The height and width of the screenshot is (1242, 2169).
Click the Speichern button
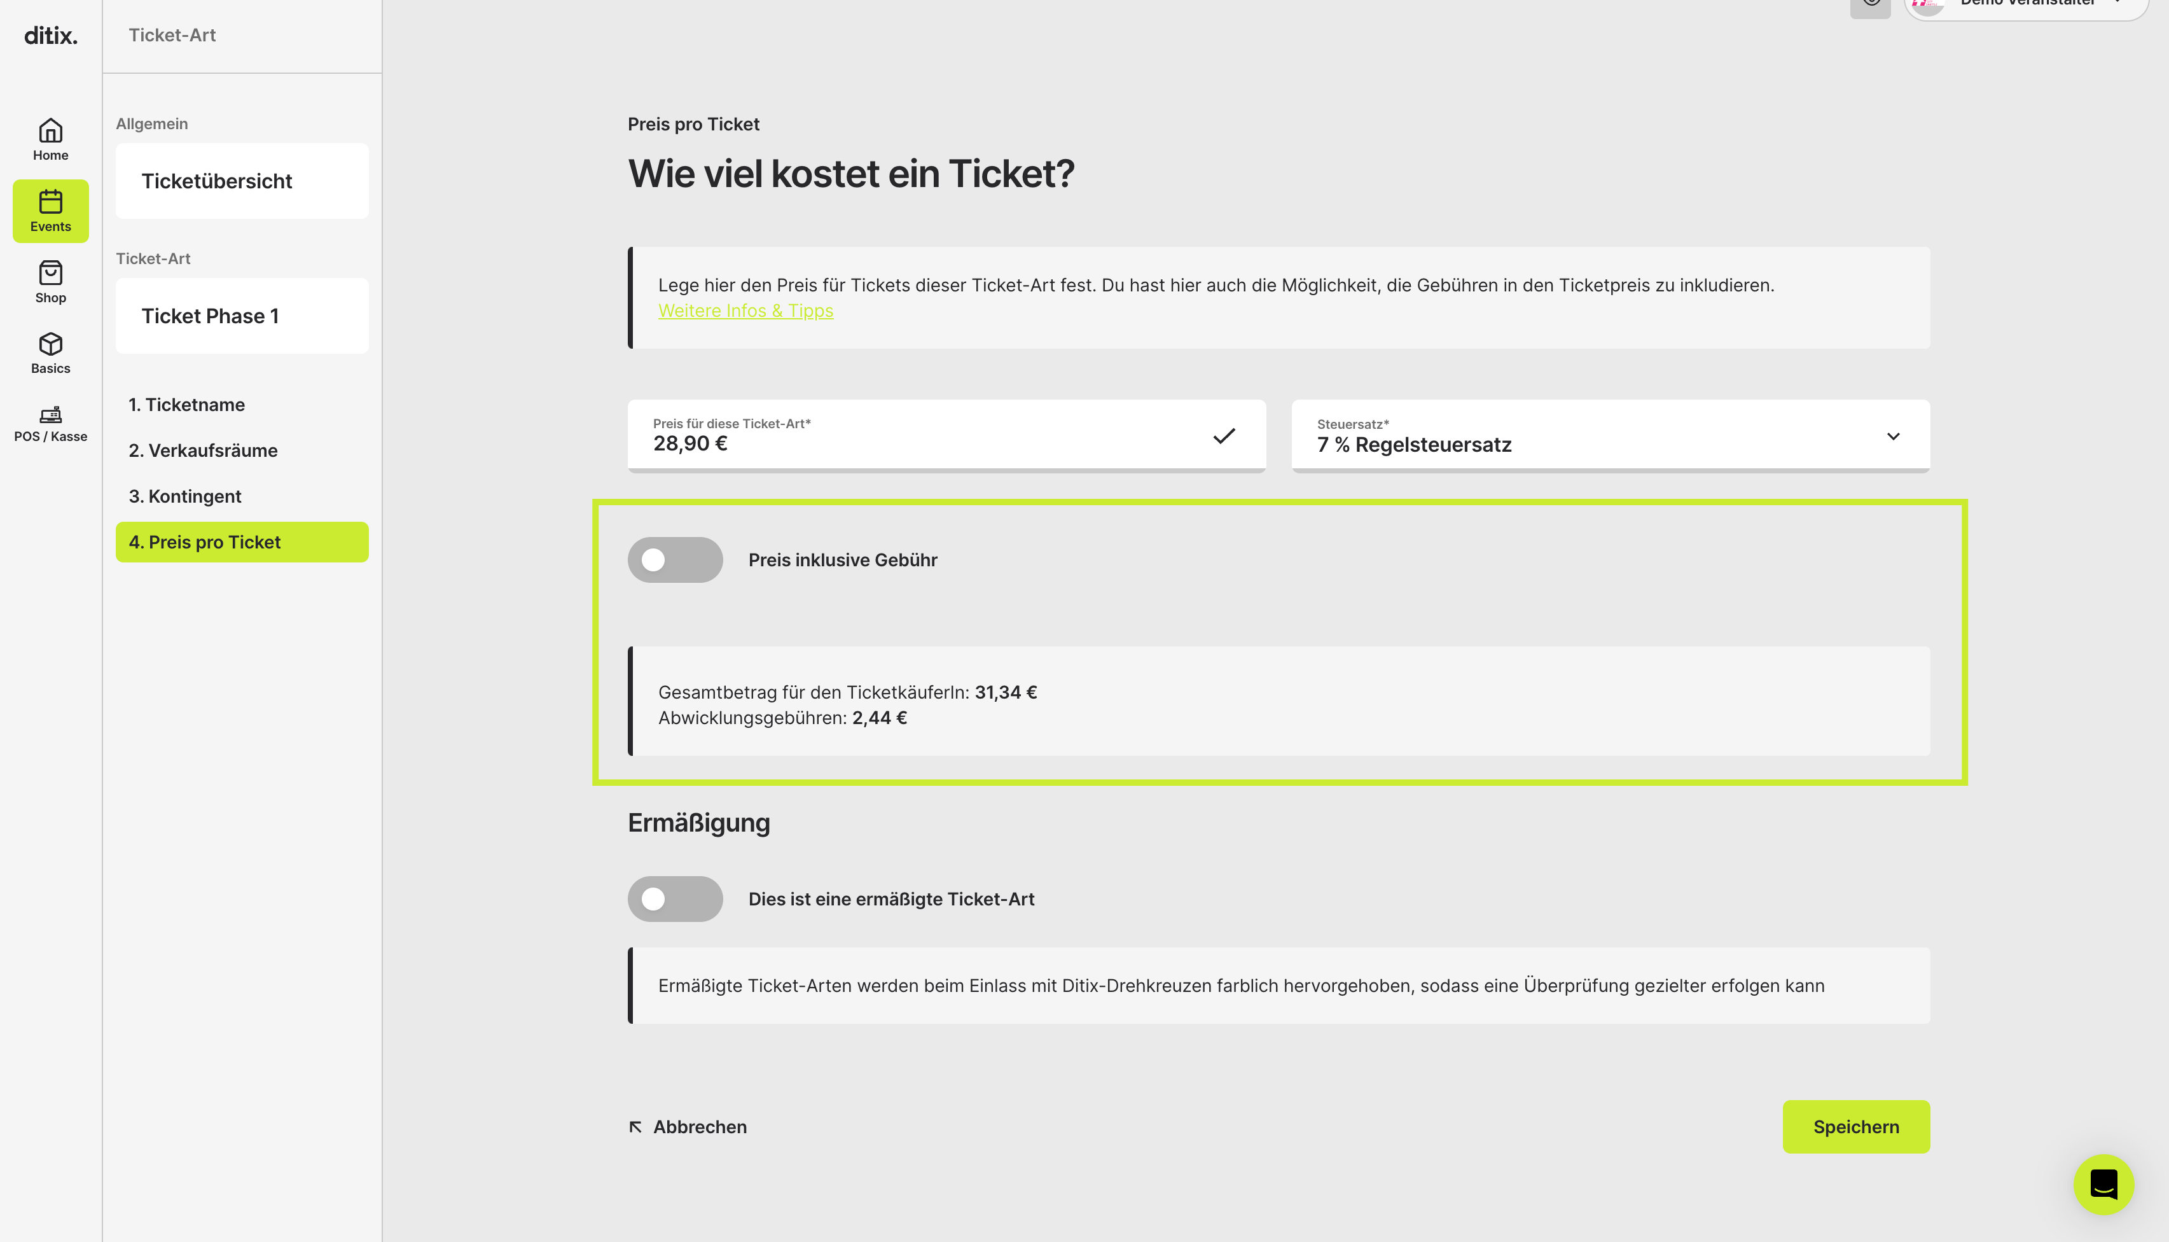pos(1856,1127)
